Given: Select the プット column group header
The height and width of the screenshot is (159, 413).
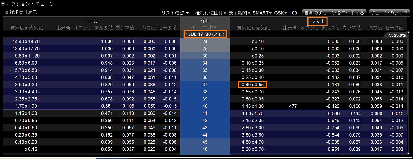Looking at the screenshot, I should 318,21.
